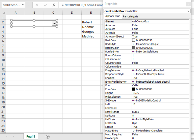Select the Alphabétique tab

[x=113, y=16]
